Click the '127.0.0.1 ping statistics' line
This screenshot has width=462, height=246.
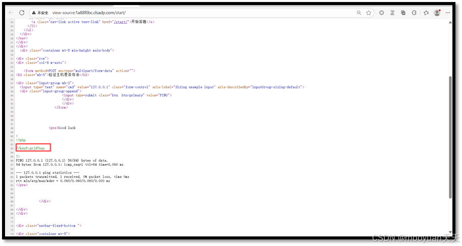click(x=48, y=173)
